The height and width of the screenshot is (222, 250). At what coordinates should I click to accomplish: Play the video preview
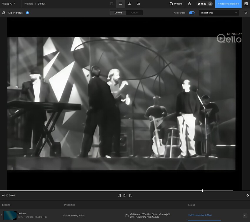125,196
